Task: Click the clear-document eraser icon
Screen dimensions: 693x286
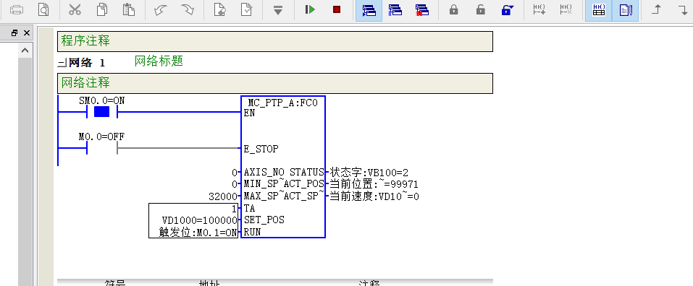Action: click(219, 9)
